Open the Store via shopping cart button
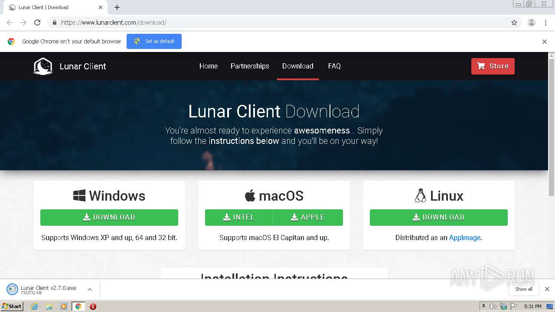This screenshot has width=555, height=312. click(493, 66)
